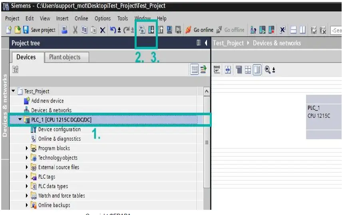Image resolution: width=342 pixels, height=215 pixels.
Task: Click the Cut scissors icon
Action: 75,30
